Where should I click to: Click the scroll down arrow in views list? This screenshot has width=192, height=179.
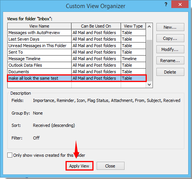[x=149, y=85]
